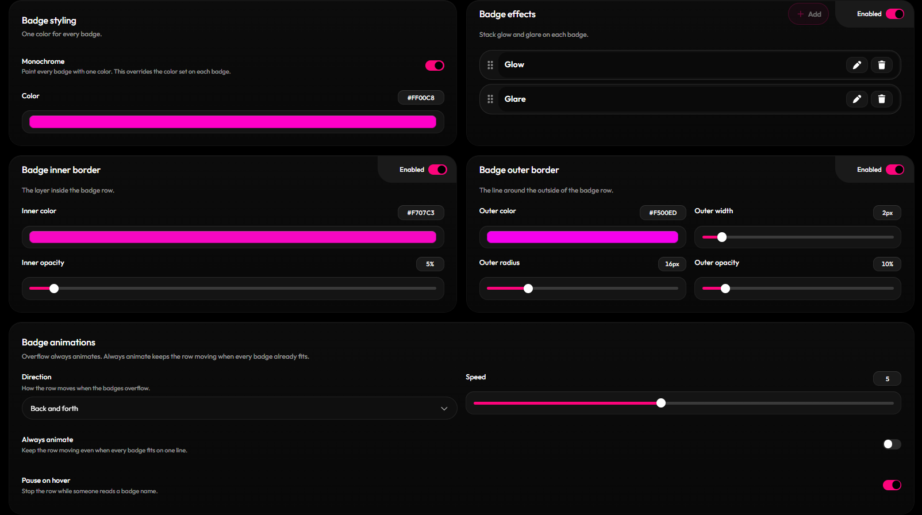
Task: Open the monochrome Color swatch bar
Action: tap(233, 122)
